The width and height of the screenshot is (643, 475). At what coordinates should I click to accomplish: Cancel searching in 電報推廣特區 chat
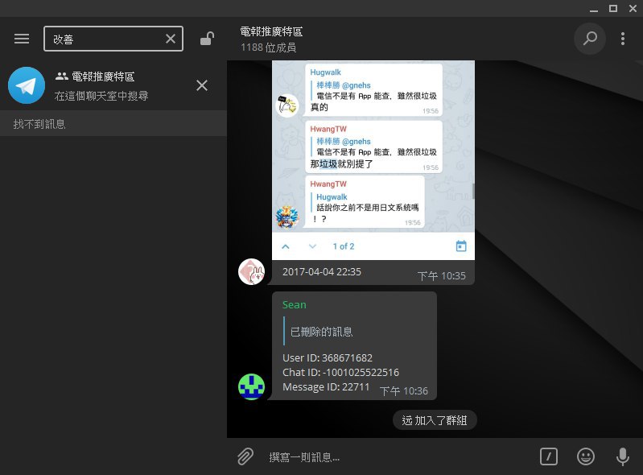[202, 85]
